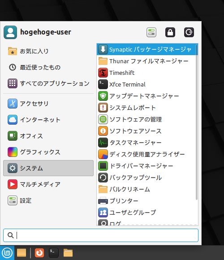Click "バルクリネーム" text label
The image size is (224, 260).
pyautogui.click(x=129, y=189)
